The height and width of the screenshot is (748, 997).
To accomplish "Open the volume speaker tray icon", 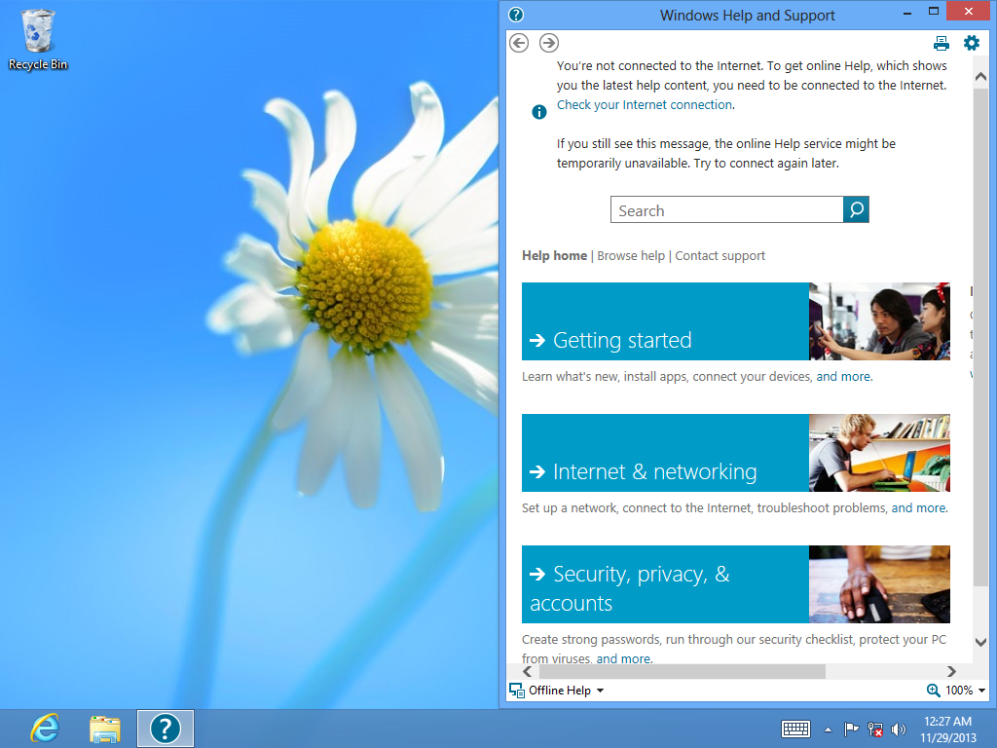I will pyautogui.click(x=899, y=729).
